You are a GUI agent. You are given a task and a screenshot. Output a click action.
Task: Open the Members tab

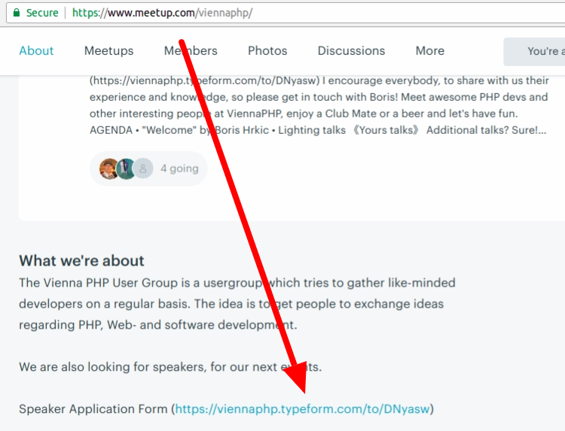point(191,50)
